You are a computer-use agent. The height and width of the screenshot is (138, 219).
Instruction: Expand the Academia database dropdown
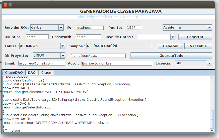tap(209, 27)
